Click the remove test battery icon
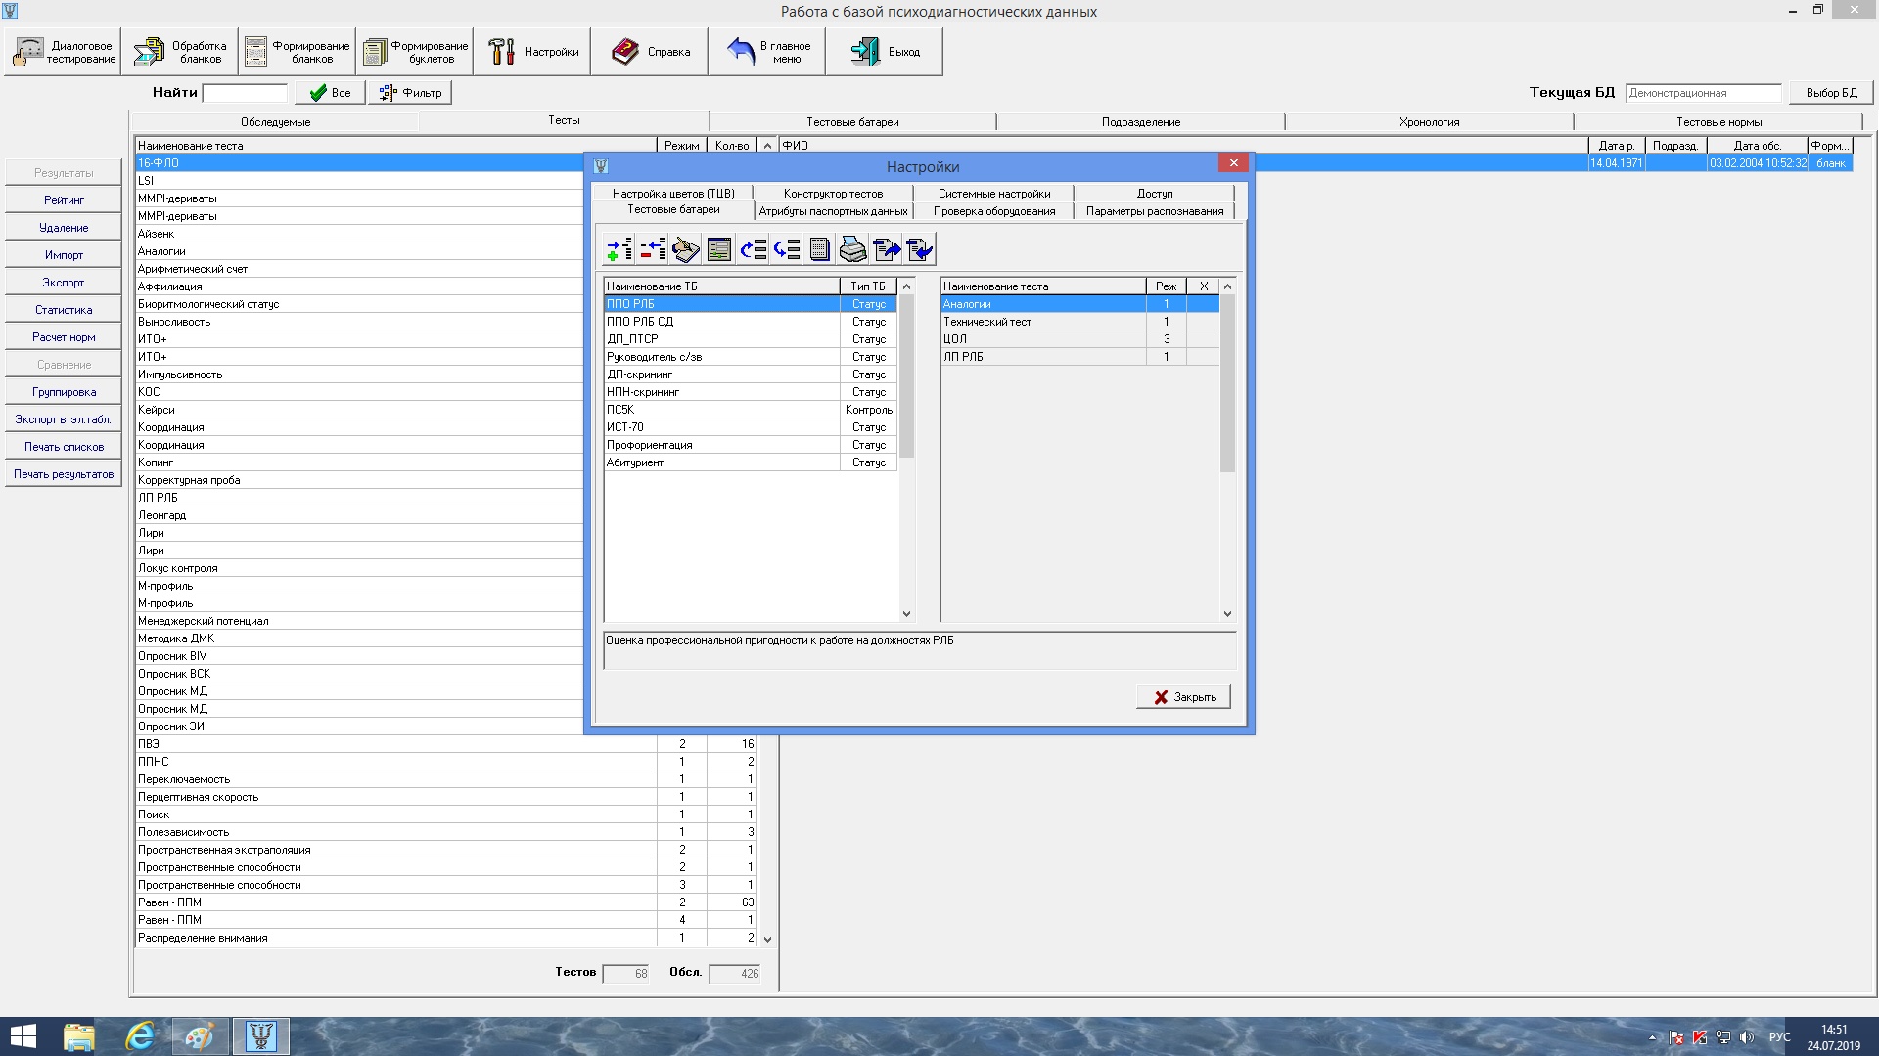The height and width of the screenshot is (1056, 1879). pos(652,250)
